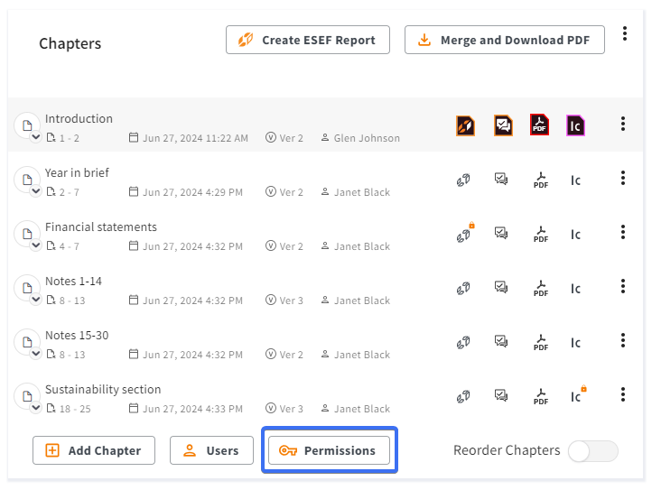Click Merge and Download PDF button
652x490 pixels.
[x=505, y=40]
